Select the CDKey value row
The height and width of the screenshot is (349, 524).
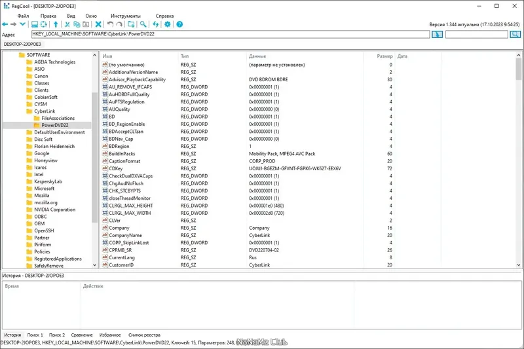point(248,169)
